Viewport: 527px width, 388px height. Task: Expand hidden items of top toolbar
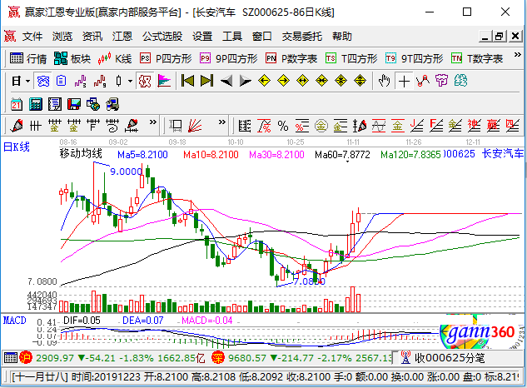point(518,55)
